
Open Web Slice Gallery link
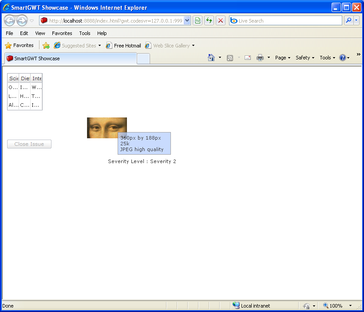click(x=167, y=46)
